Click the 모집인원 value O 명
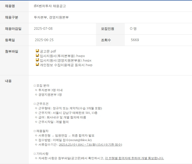 (x=133, y=29)
